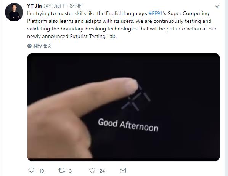Viewport: 228px width, 176px height.
Task: Click the reply speech bubble icon
Action: point(31,170)
